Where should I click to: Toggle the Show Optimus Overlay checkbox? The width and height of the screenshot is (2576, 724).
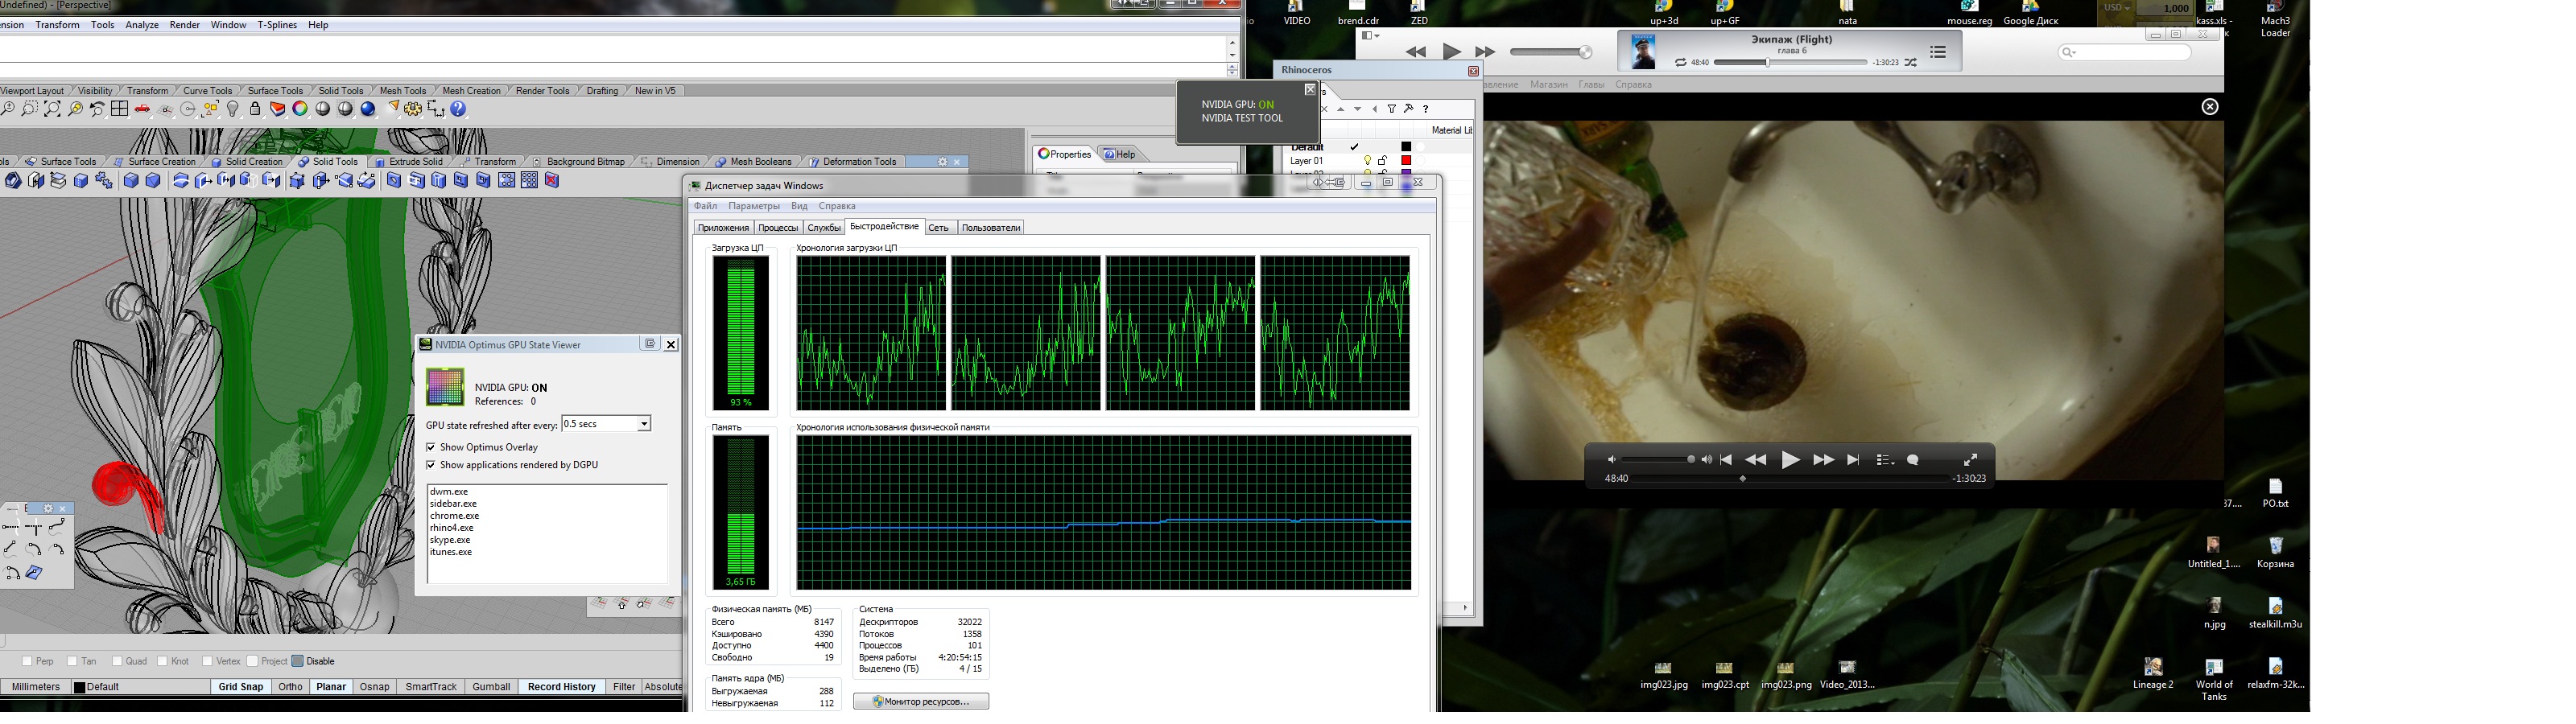(x=431, y=447)
